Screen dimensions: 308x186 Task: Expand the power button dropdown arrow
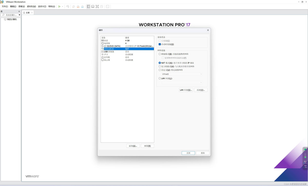pyautogui.click(x=62, y=6)
